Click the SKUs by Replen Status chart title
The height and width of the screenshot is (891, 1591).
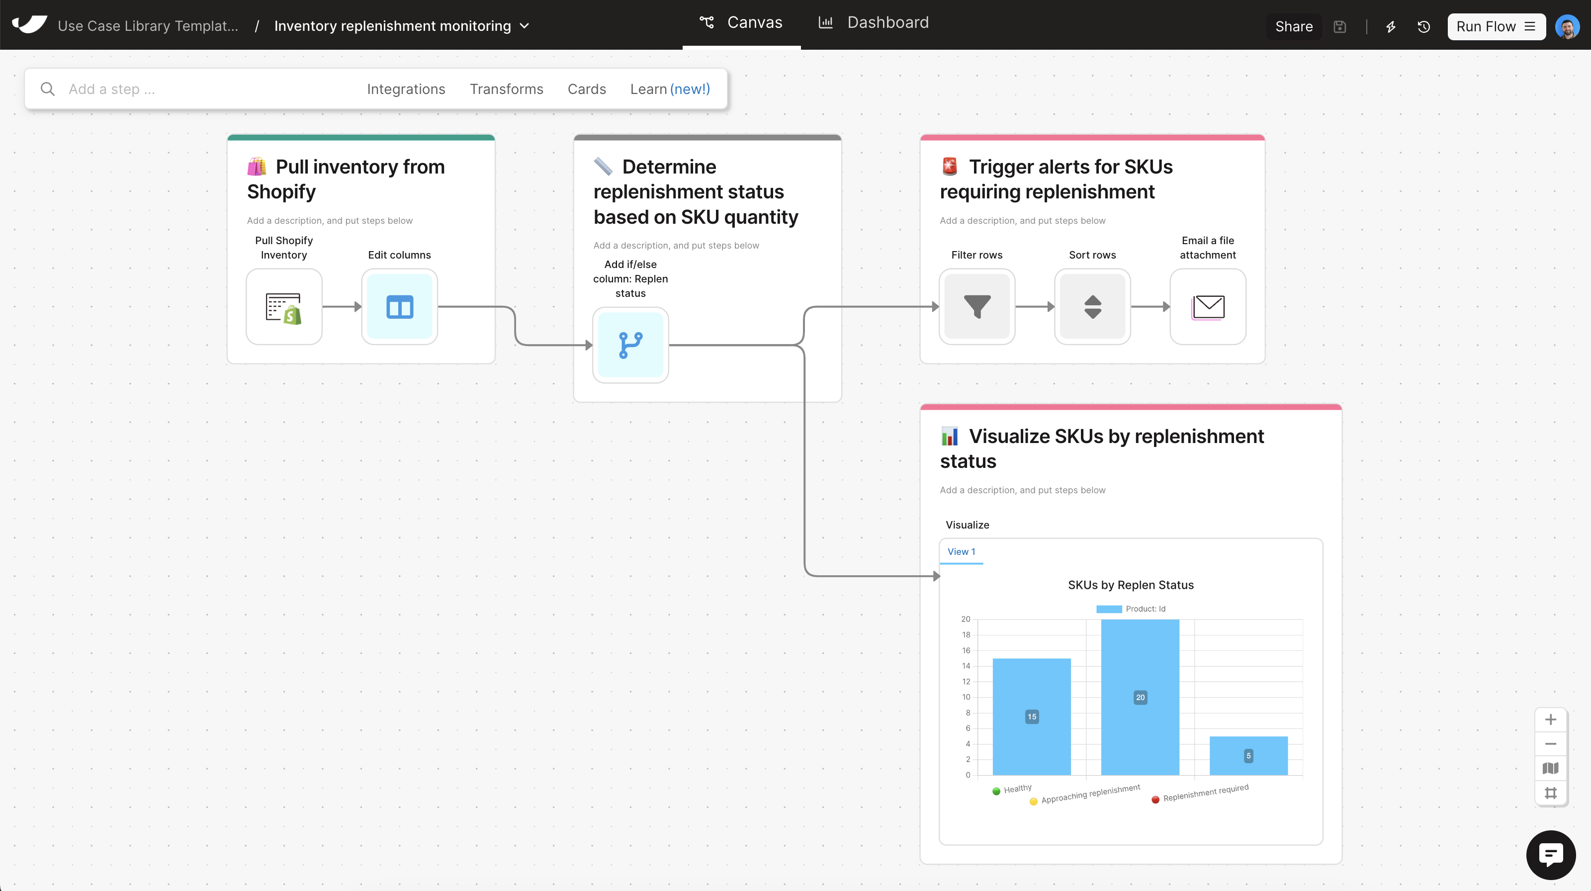1131,585
